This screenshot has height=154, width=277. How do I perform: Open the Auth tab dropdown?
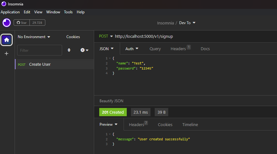pyautogui.click(x=132, y=49)
